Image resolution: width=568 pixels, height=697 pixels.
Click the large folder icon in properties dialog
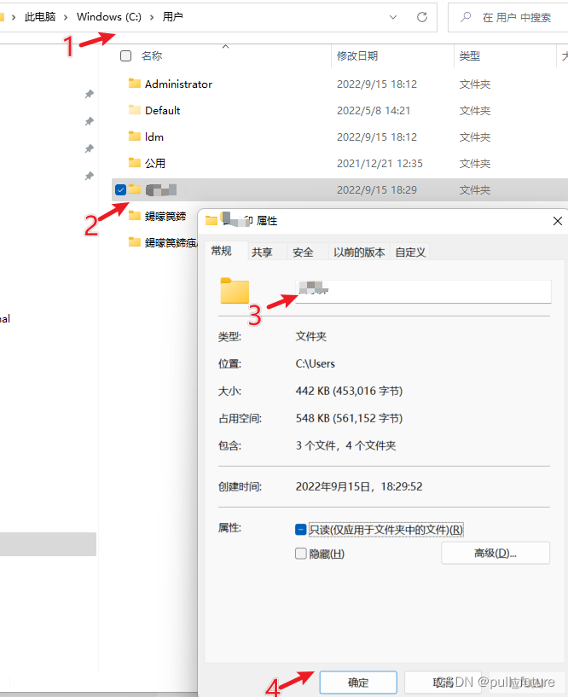pyautogui.click(x=235, y=291)
